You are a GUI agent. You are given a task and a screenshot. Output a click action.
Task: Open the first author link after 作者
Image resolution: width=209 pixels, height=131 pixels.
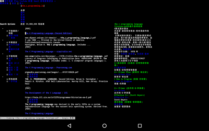128,54
